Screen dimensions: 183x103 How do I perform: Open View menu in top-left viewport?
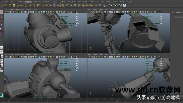tap(6, 10)
